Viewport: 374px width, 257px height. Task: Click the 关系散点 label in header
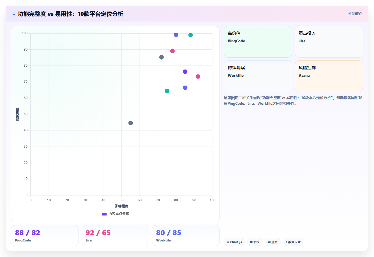[x=355, y=14]
